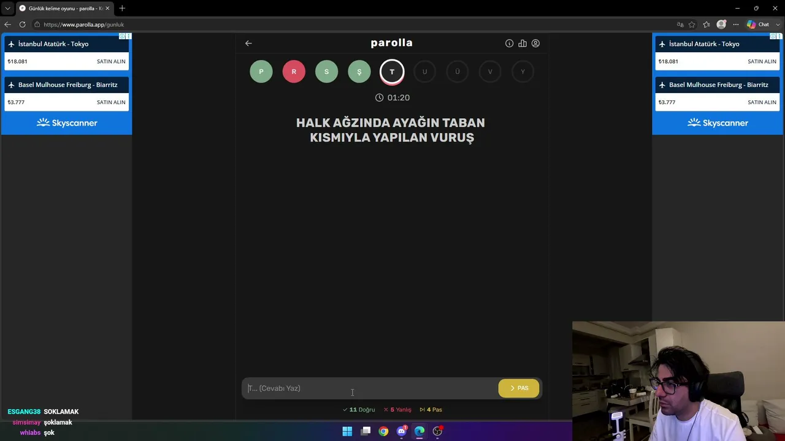
Task: Click the 11 Doğru correct counter
Action: tap(359, 410)
